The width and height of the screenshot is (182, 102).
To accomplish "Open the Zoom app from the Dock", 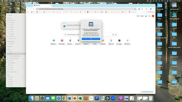I will 113,98.
